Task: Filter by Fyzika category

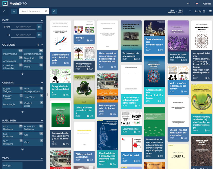Action: (33, 67)
